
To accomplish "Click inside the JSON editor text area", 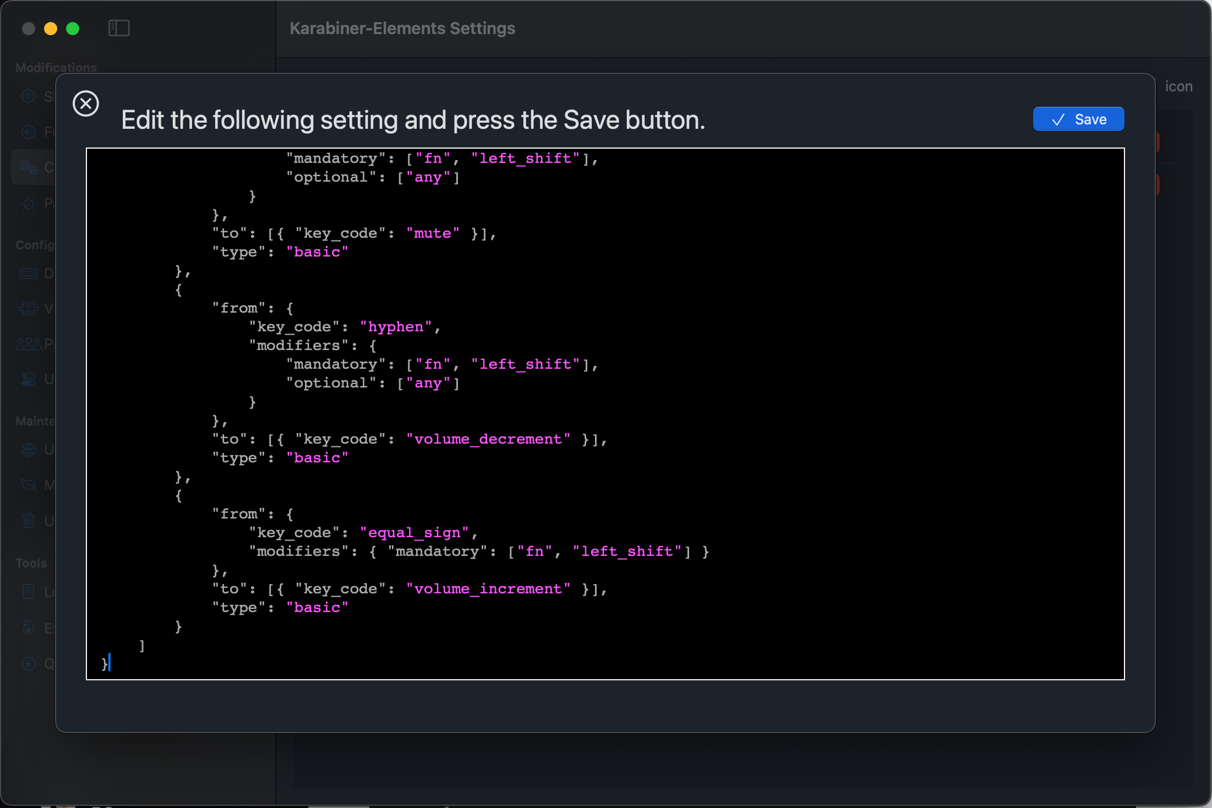I will tap(605, 413).
